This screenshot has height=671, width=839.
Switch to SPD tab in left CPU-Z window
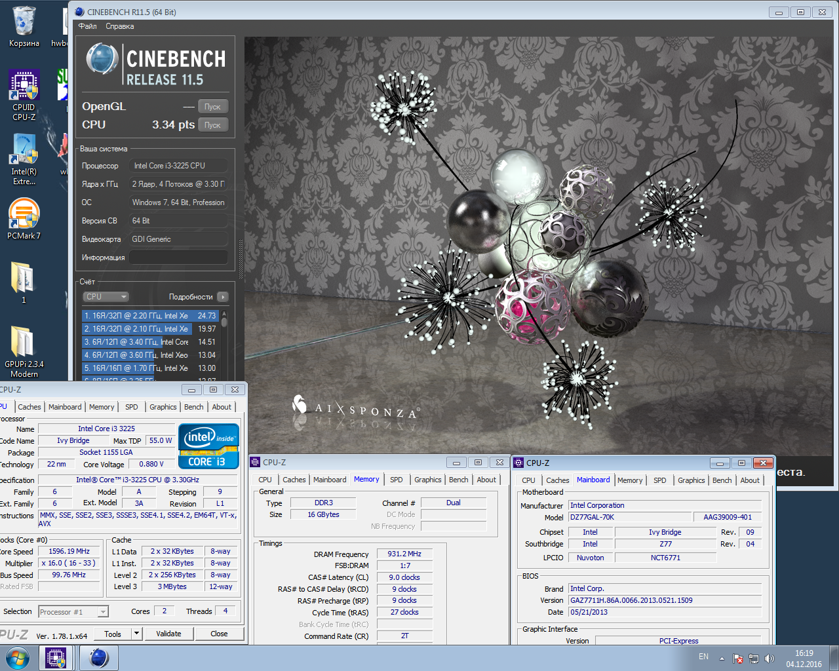132,407
